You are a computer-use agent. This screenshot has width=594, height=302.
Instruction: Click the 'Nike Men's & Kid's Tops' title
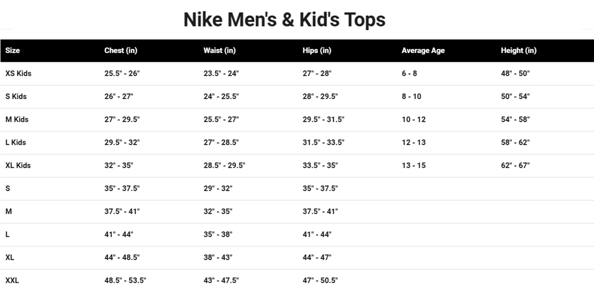[284, 20]
